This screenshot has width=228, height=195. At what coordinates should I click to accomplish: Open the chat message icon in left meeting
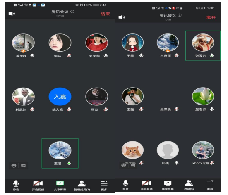23,166
